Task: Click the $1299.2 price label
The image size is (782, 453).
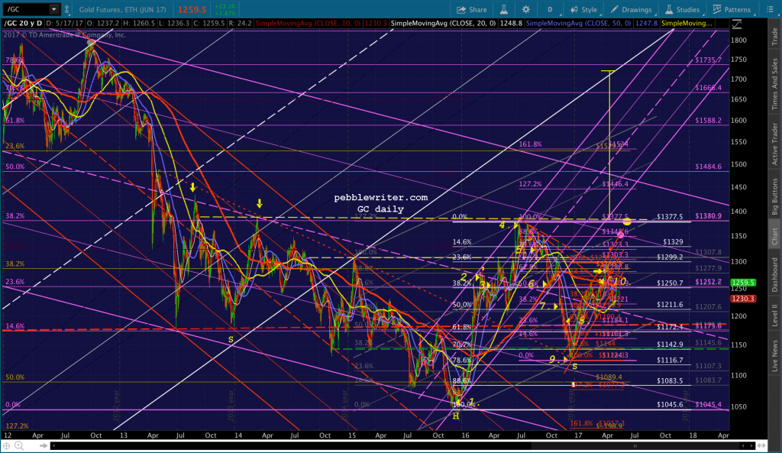Action: point(670,257)
